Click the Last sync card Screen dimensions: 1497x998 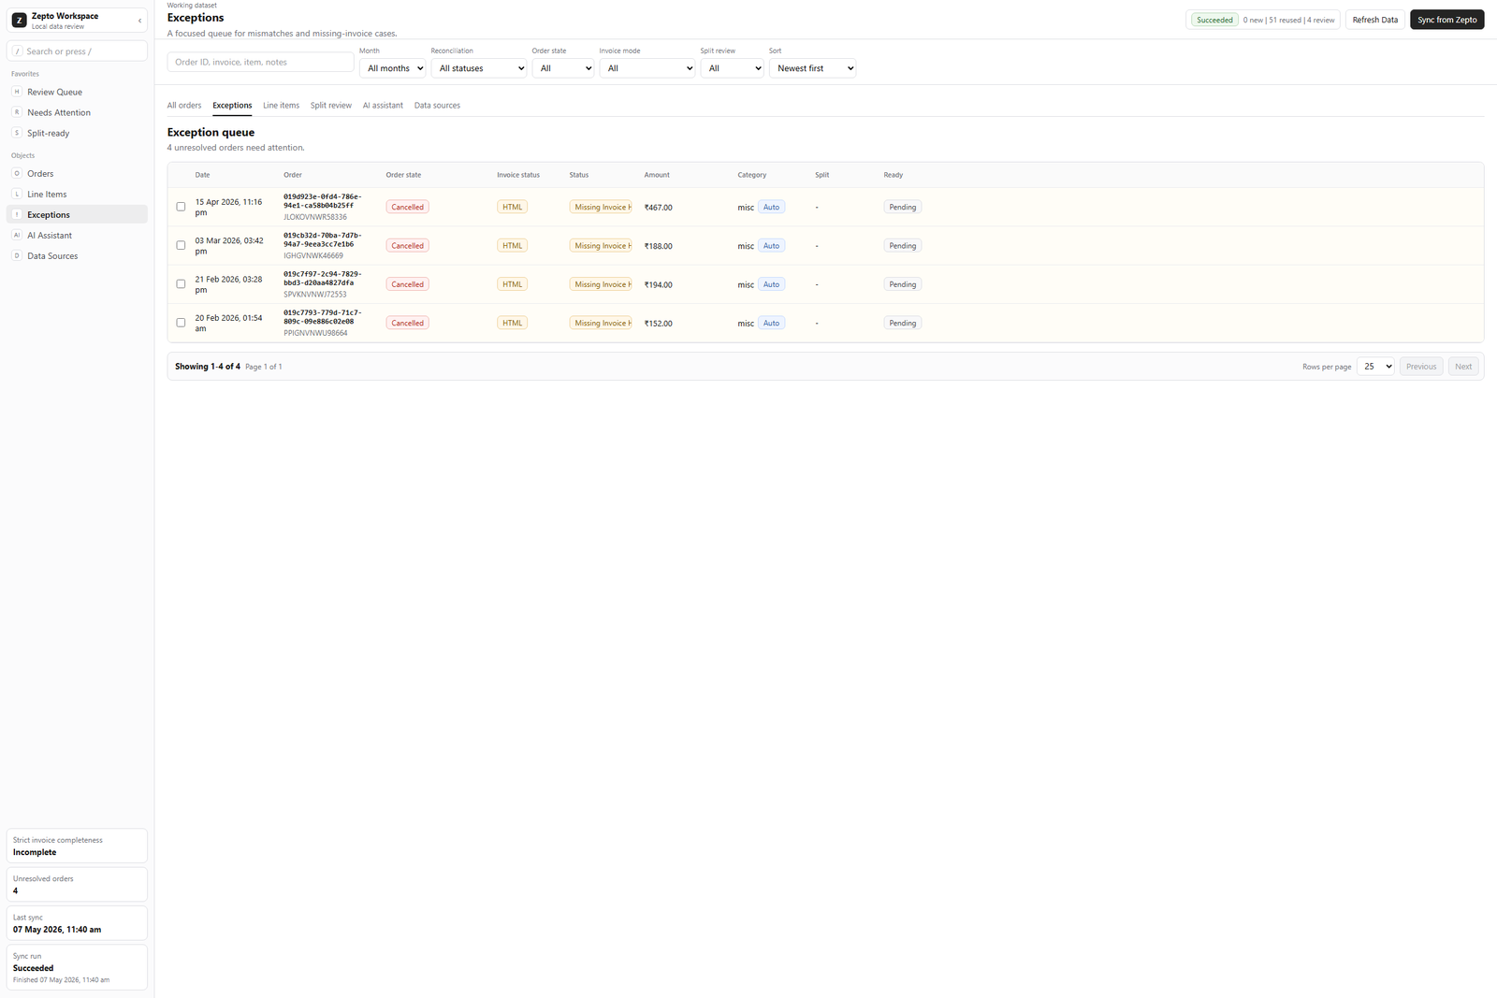point(77,923)
